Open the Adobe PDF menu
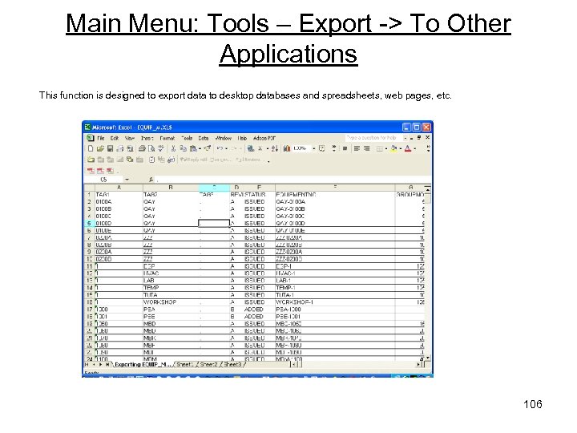 click(264, 138)
